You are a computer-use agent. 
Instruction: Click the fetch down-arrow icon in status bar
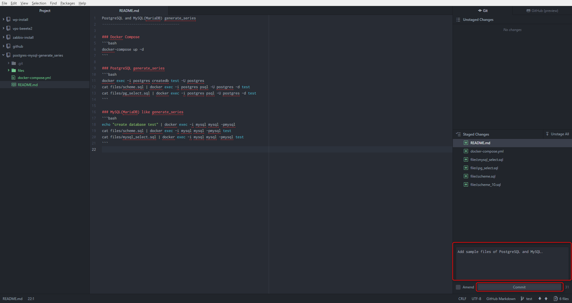coord(540,299)
